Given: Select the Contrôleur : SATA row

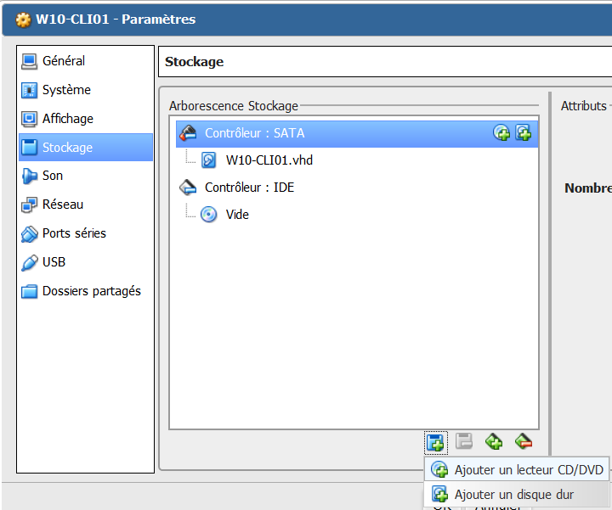Looking at the screenshot, I should (x=357, y=133).
